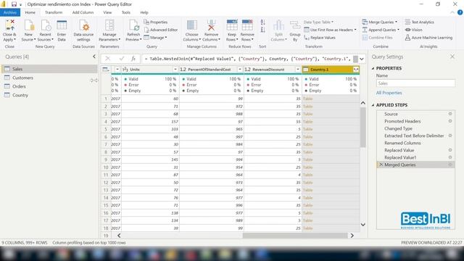The width and height of the screenshot is (464, 261).
Task: Collapse the Queries pane
Action: [x=94, y=57]
